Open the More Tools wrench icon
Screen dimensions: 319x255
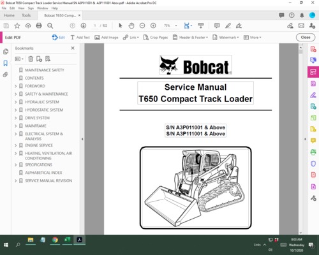(x=313, y=198)
